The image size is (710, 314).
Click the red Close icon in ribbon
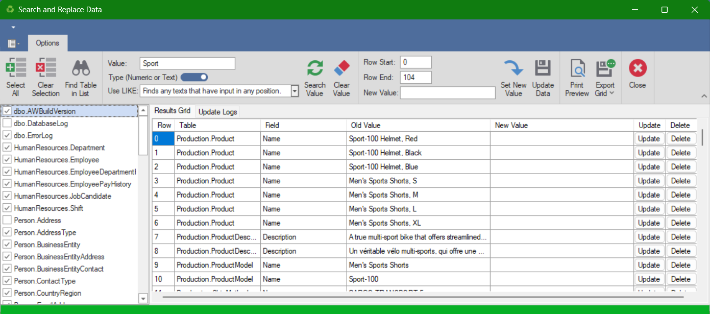click(638, 68)
